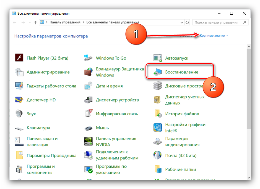The width and height of the screenshot is (260, 189).
Task: Open the Мышь link text
Action: [102, 128]
